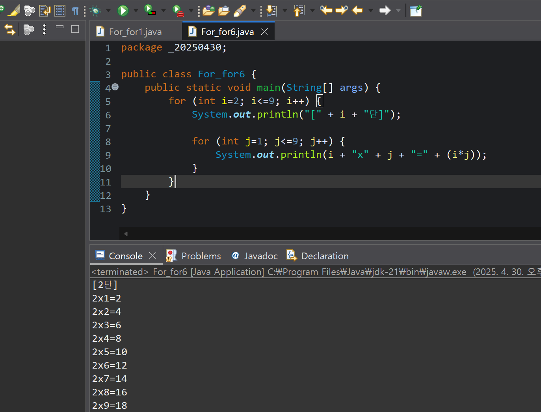This screenshot has width=541, height=412.
Task: Open Search flashlight tool
Action: pyautogui.click(x=240, y=10)
